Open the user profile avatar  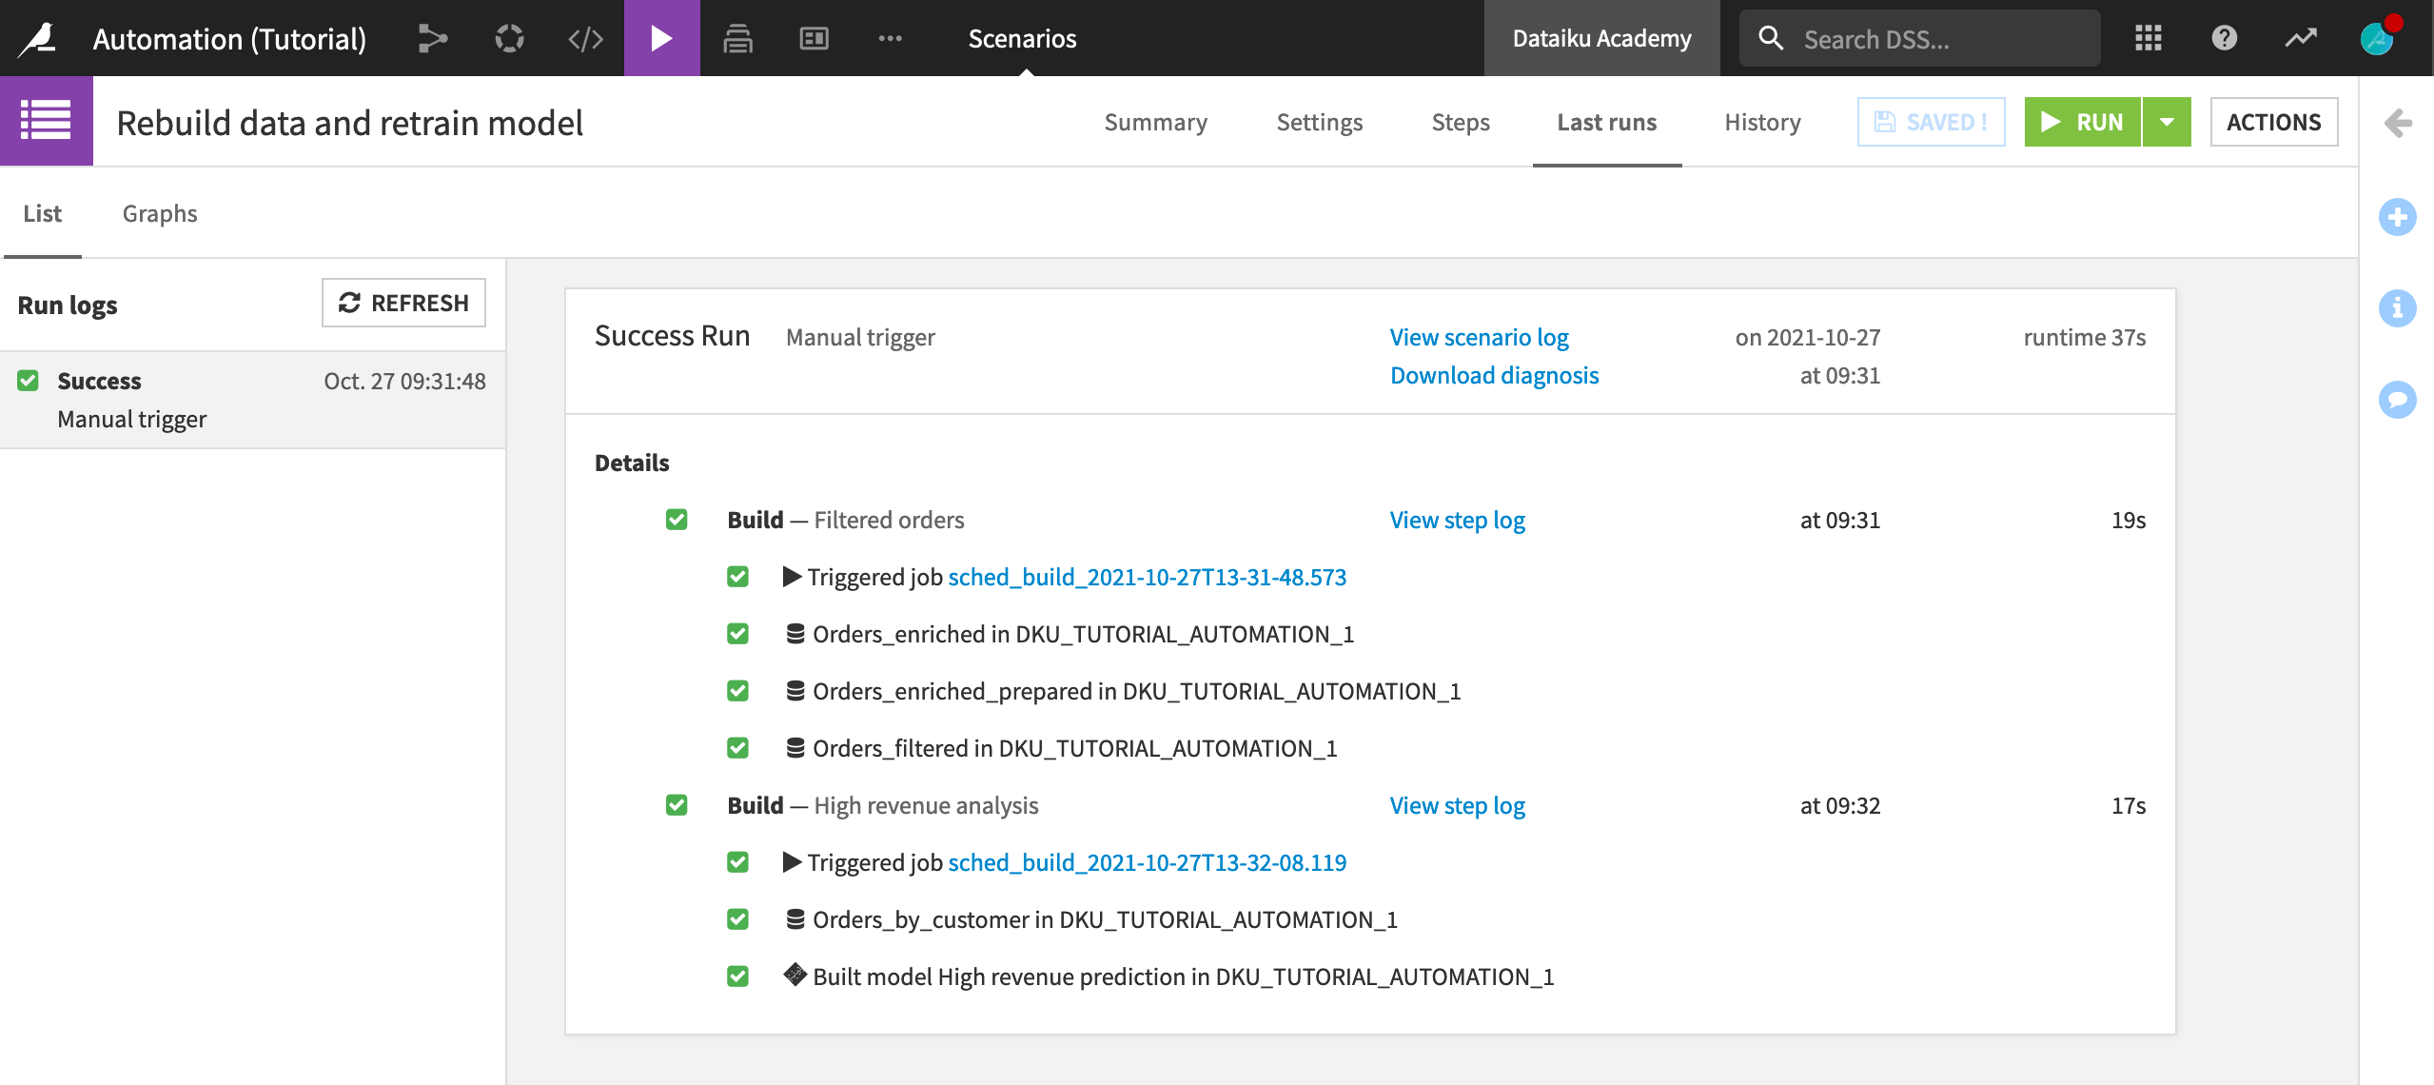pyautogui.click(x=2378, y=38)
